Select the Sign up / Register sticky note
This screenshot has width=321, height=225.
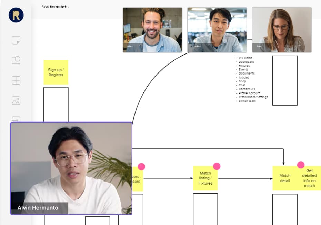(56, 72)
